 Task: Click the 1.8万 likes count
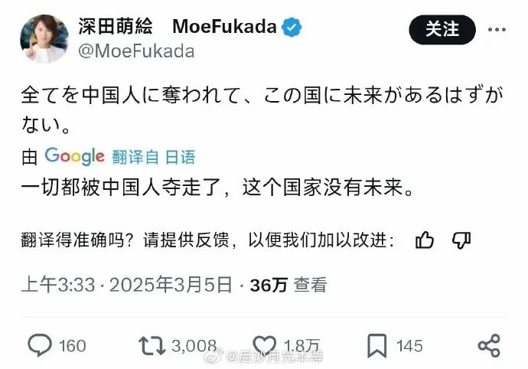pos(304,346)
